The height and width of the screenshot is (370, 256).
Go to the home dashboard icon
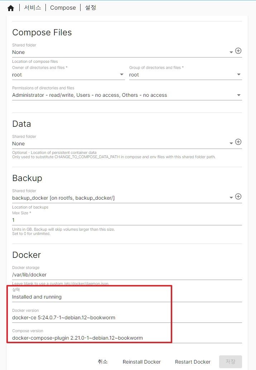click(x=11, y=8)
